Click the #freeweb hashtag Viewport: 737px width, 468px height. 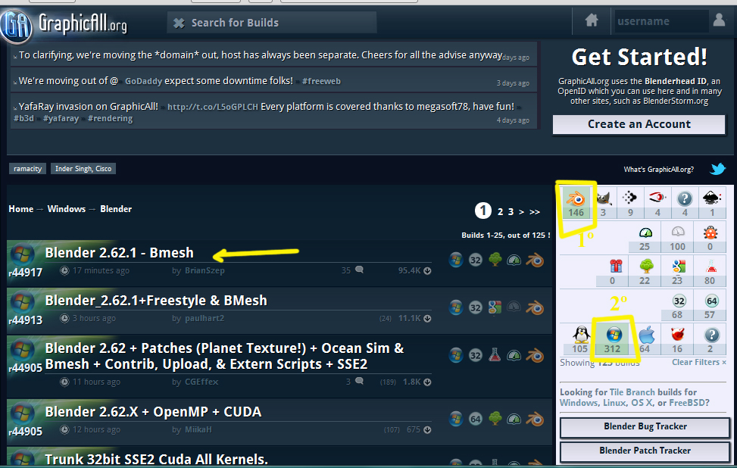321,81
